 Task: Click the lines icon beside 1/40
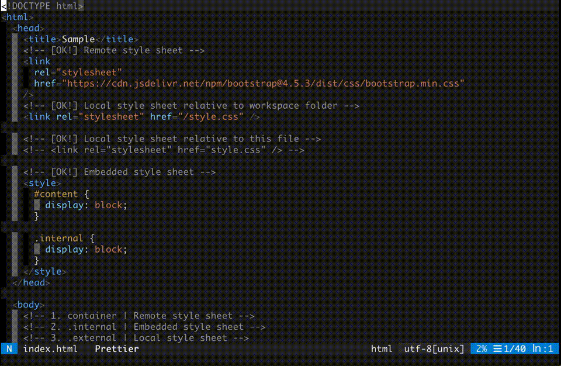coord(497,349)
